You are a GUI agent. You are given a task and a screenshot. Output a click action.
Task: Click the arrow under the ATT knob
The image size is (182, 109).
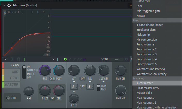(74, 82)
